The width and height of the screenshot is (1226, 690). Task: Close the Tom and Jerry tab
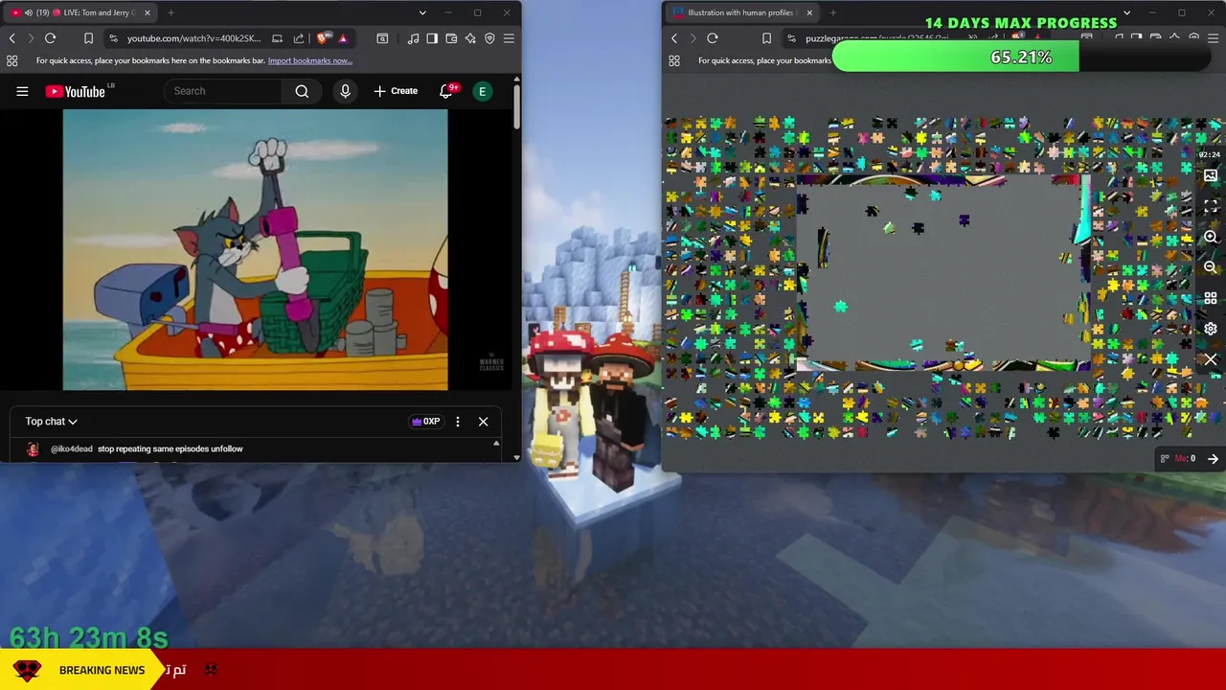pyautogui.click(x=148, y=12)
